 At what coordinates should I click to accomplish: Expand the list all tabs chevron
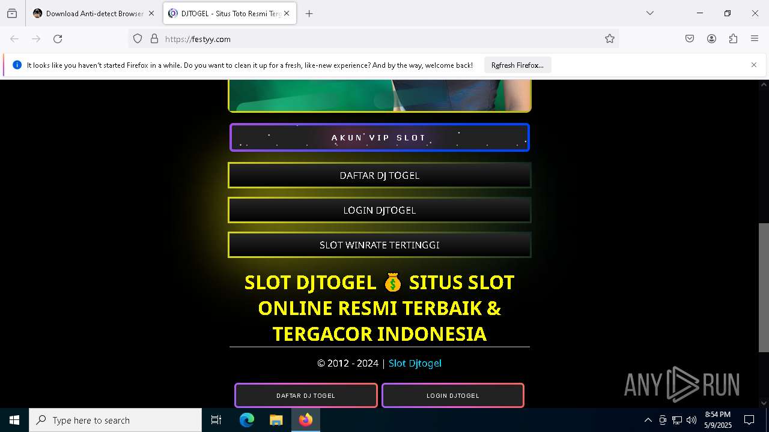pos(650,13)
